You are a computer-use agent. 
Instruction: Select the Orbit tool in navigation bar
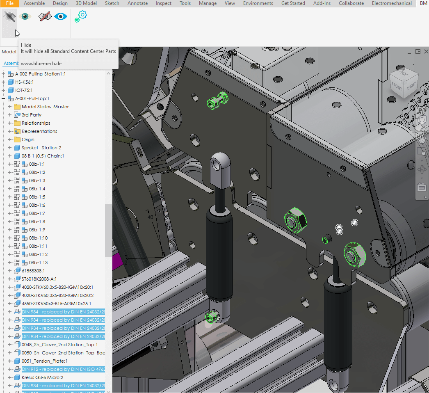click(422, 169)
